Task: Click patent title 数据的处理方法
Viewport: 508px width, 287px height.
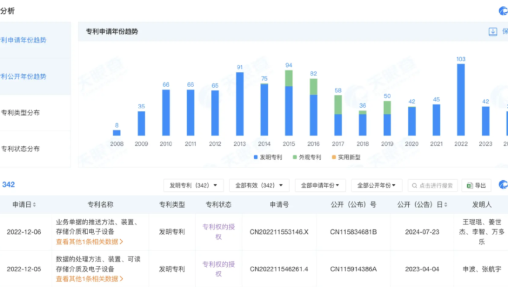Action: pos(99,264)
